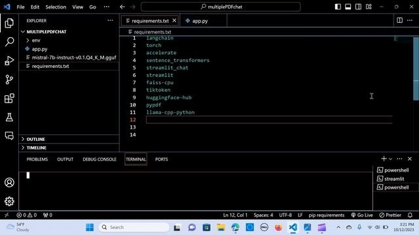Open the File menu
The height and width of the screenshot is (235, 419).
pos(20,7)
